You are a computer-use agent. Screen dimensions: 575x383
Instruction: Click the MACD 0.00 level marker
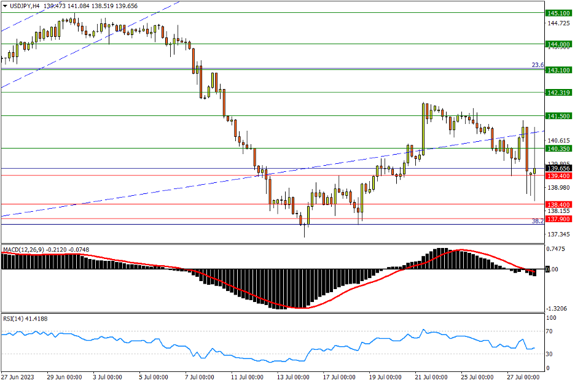(552, 269)
